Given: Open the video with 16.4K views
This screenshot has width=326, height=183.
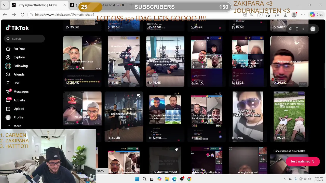Looking at the screenshot, I should point(165,62).
